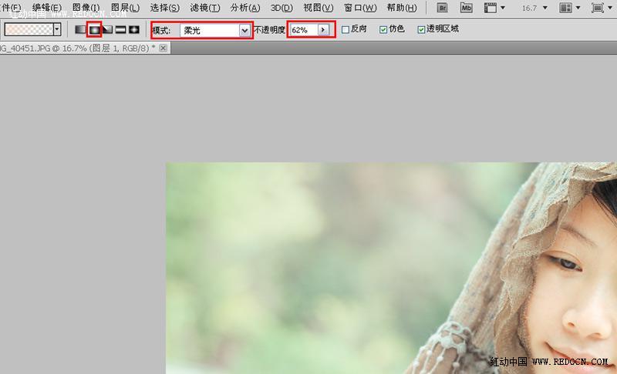This screenshot has height=374, width=617.
Task: Click the gradient preview swatch to edit
Action: pyautogui.click(x=29, y=29)
